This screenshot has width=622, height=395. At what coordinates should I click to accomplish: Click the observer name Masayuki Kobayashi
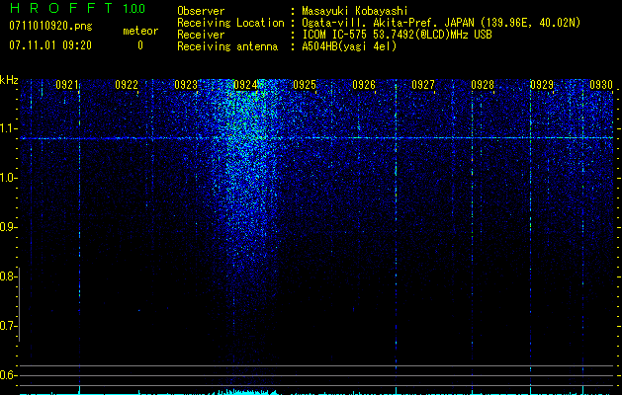click(x=355, y=11)
